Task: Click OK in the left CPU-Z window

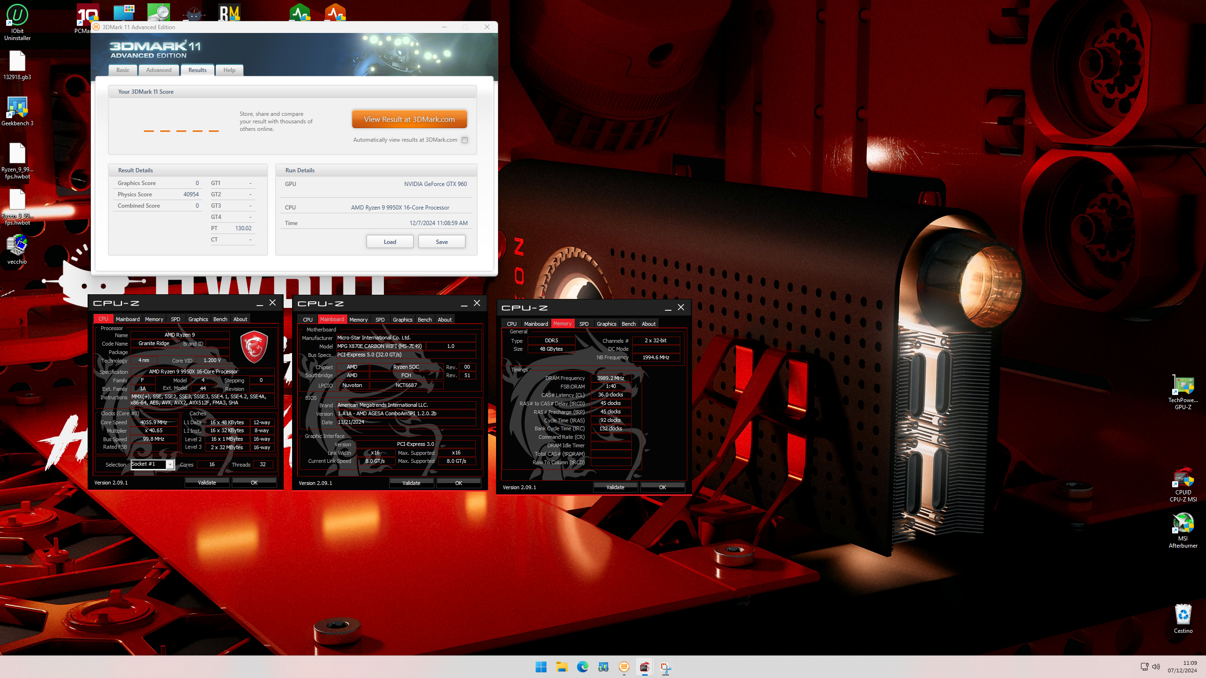Action: (254, 483)
